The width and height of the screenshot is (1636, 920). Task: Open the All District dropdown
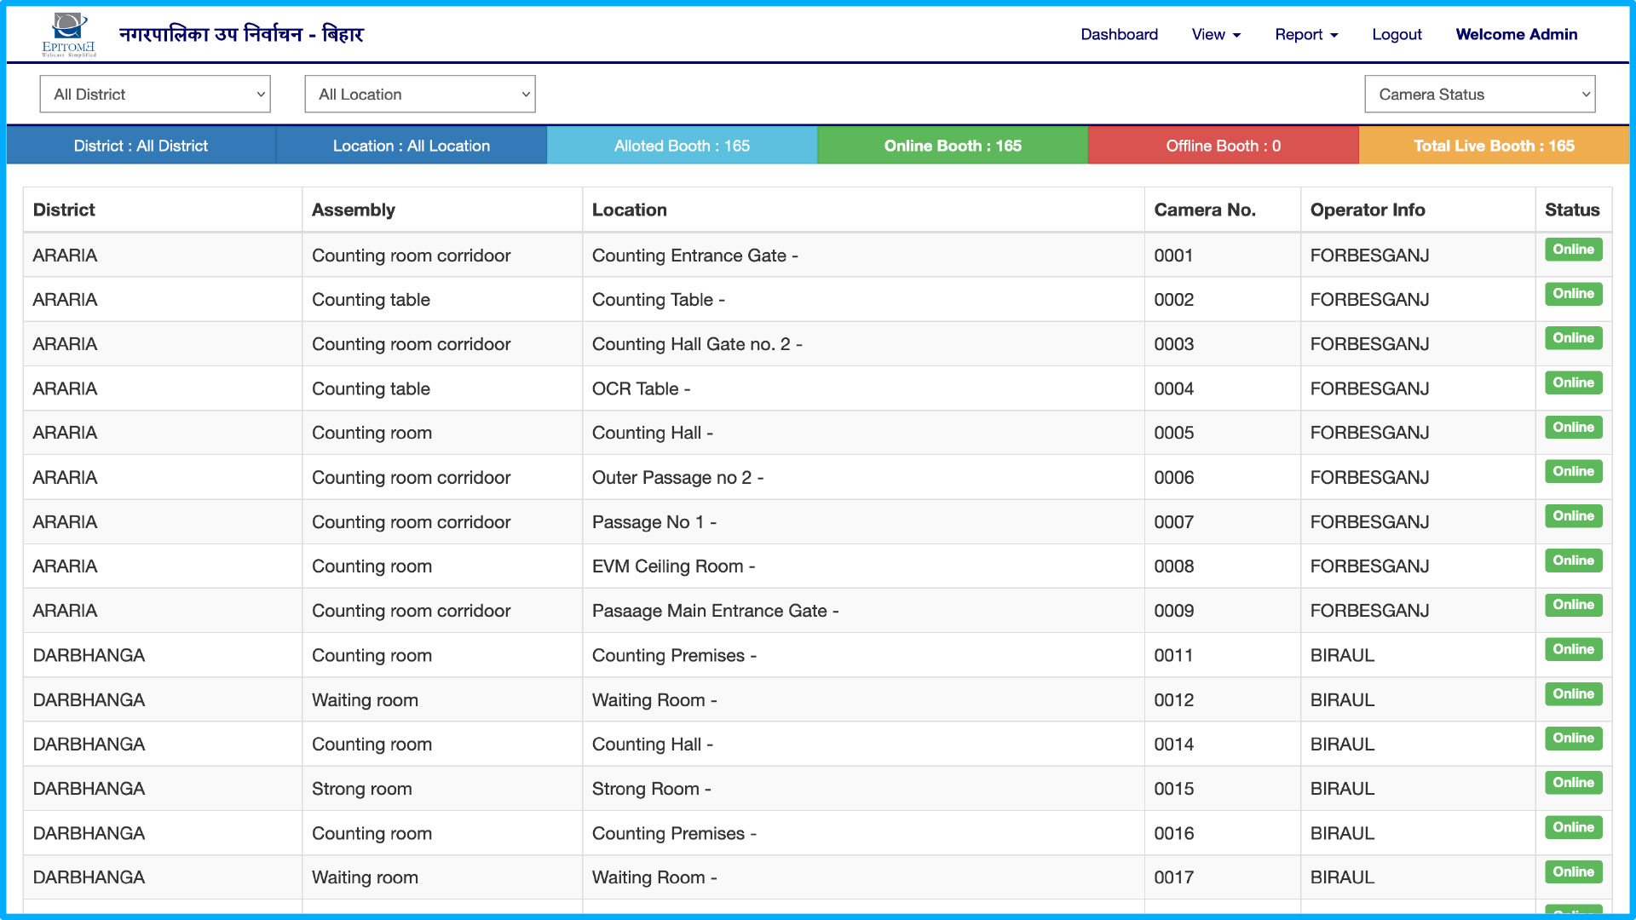pyautogui.click(x=155, y=95)
